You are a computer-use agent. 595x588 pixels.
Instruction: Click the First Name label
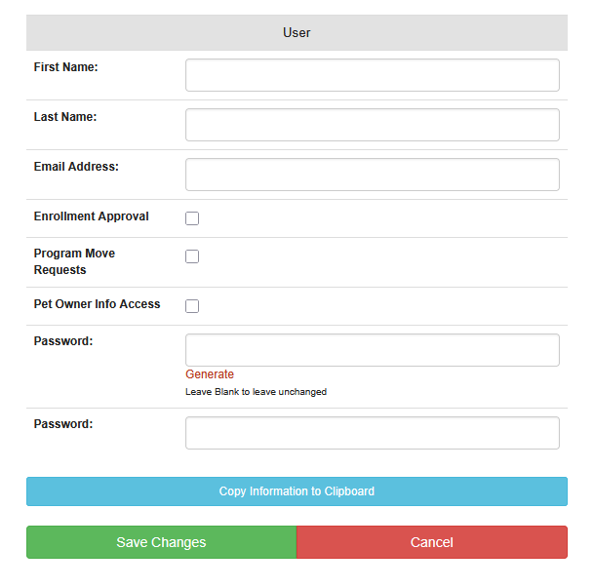coord(66,67)
